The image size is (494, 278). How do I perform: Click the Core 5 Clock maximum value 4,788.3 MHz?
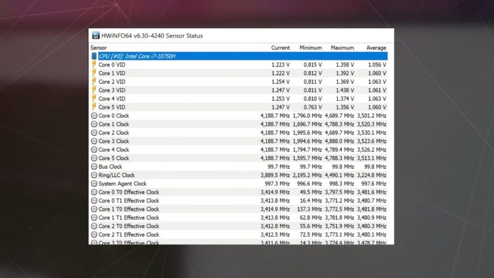[339, 159]
